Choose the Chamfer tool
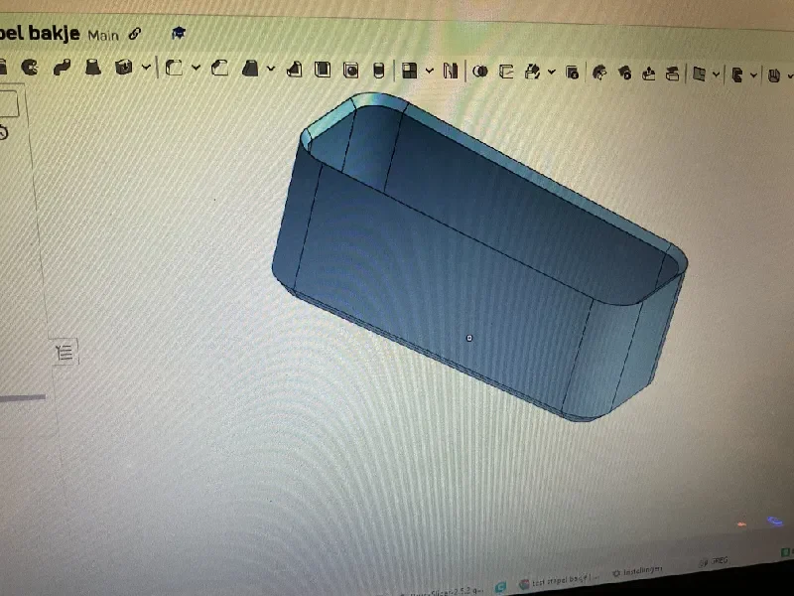Viewport: 794px width, 596px height. click(x=219, y=68)
